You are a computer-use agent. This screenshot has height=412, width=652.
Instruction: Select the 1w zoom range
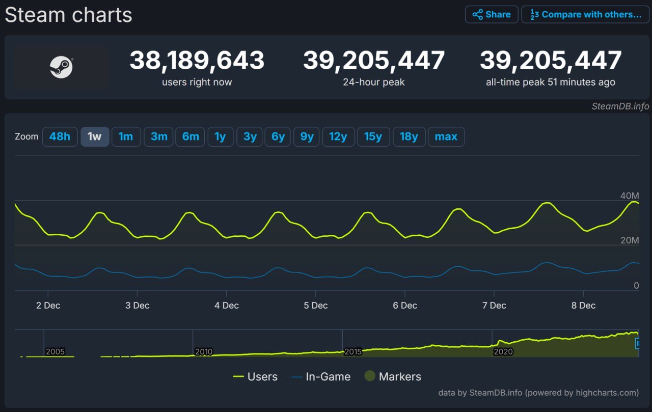95,136
